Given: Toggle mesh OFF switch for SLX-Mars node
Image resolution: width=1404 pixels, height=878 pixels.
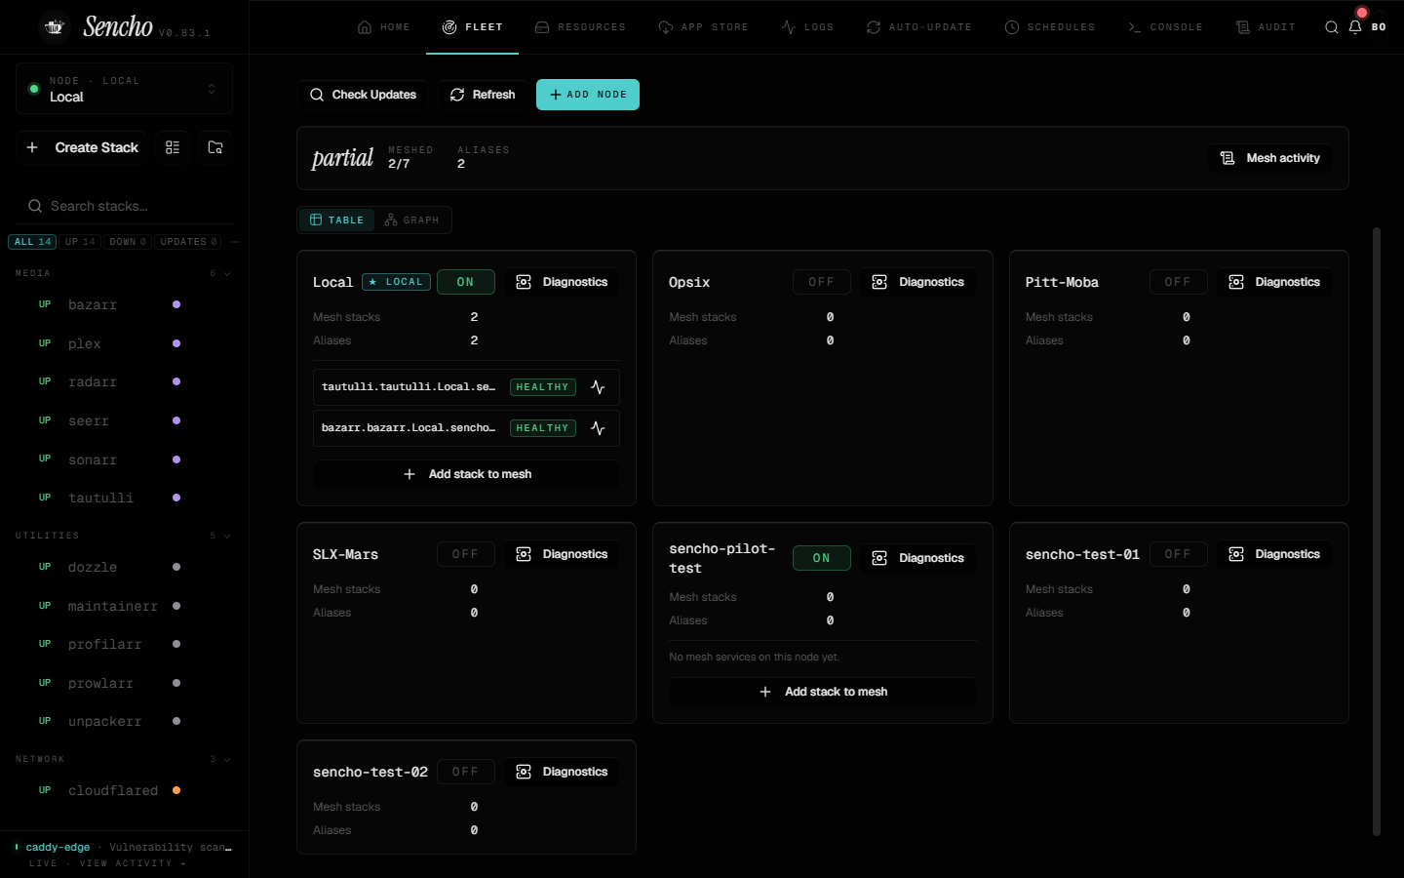Looking at the screenshot, I should (466, 554).
